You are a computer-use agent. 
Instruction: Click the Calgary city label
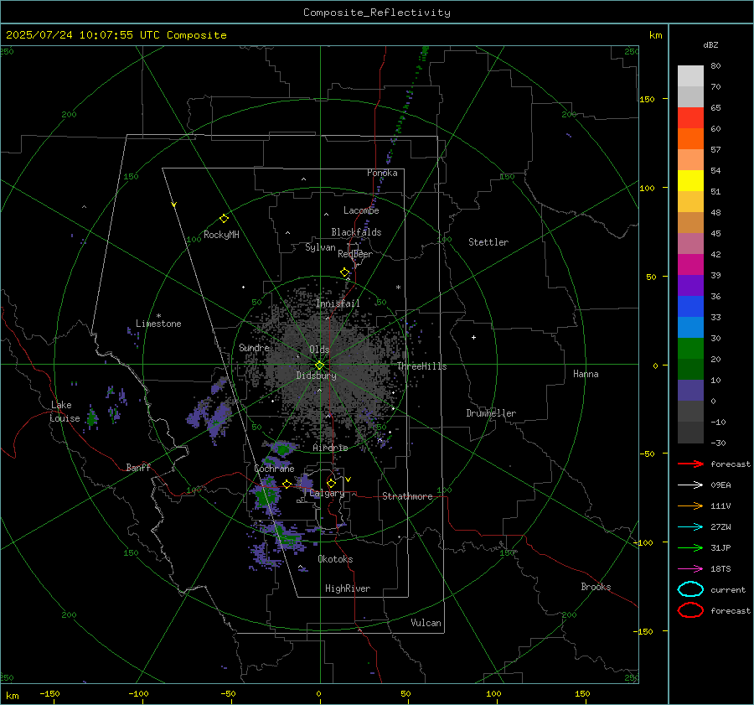327,493
